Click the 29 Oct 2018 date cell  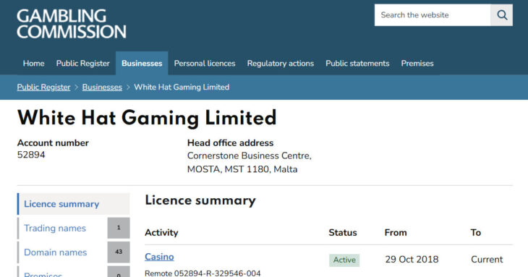click(x=412, y=260)
